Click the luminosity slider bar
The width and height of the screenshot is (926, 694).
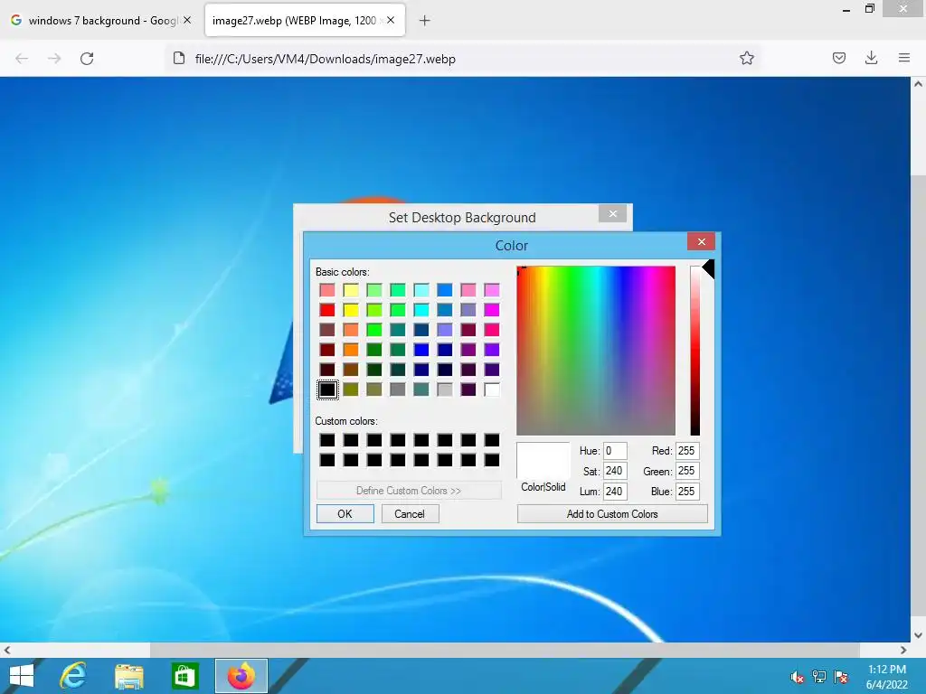695,351
